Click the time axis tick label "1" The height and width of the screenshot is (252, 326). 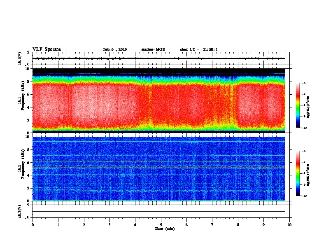(58, 225)
